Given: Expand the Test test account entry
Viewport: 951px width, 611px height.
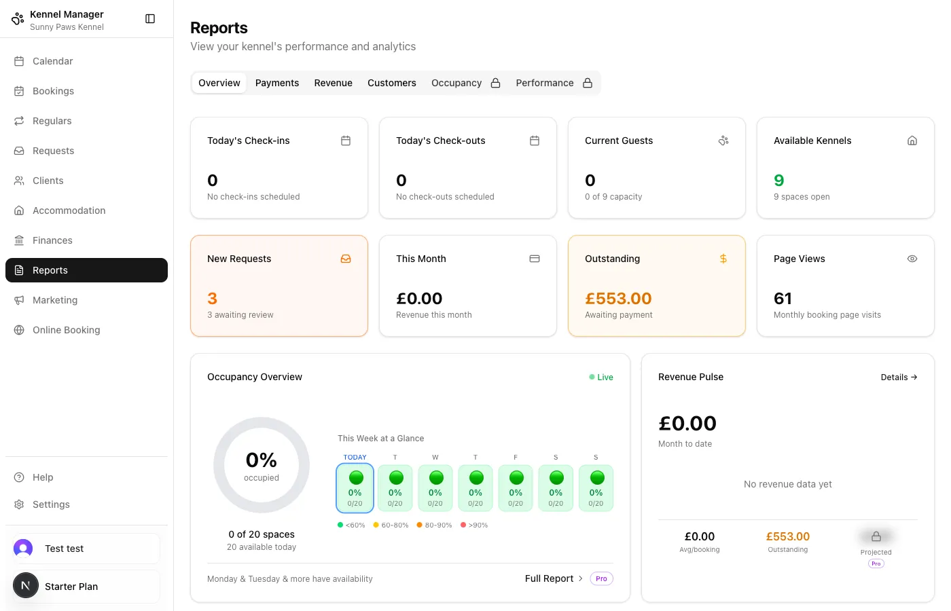Looking at the screenshot, I should 86,549.
